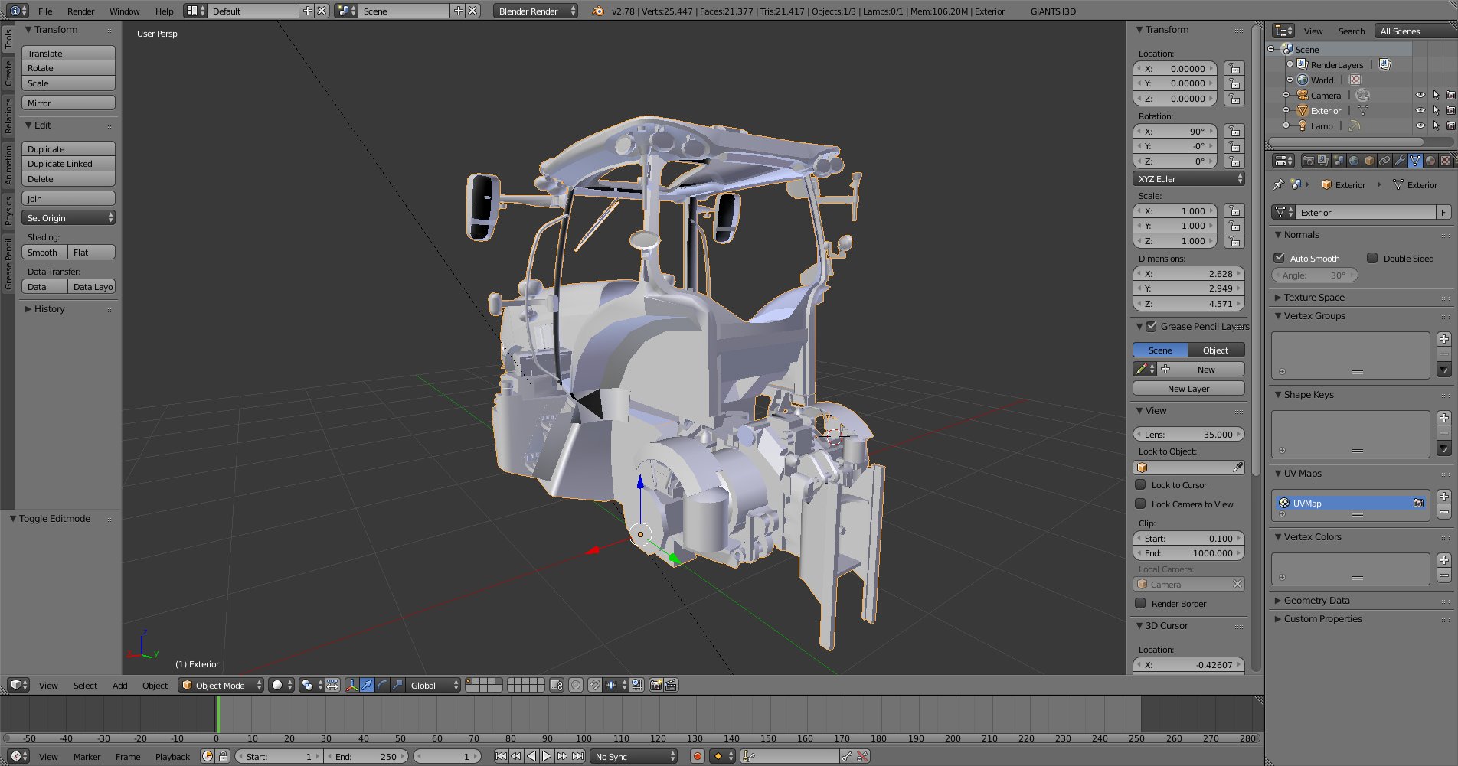Click the Duplicate Linked button

pos(69,164)
